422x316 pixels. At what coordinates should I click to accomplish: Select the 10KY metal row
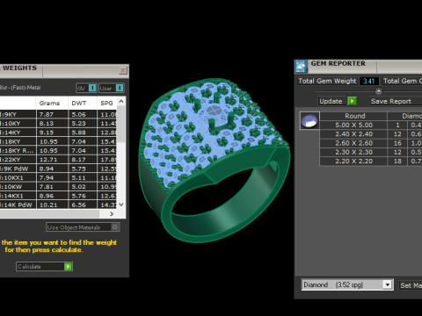(x=59, y=124)
